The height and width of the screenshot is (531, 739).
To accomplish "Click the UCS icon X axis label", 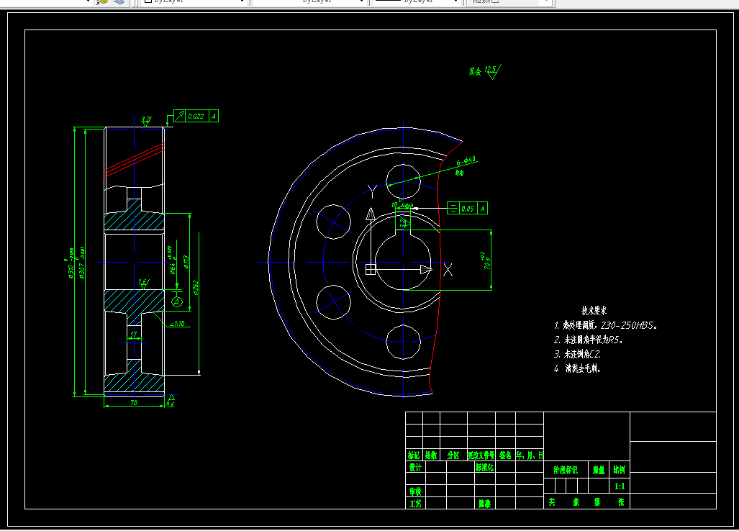I will pos(448,270).
